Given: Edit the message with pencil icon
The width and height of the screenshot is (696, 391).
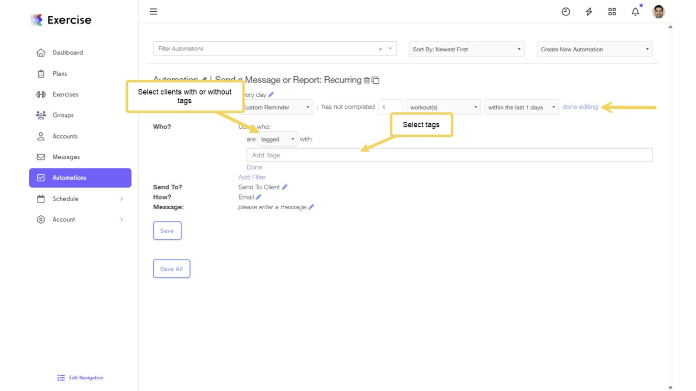Looking at the screenshot, I should coord(311,207).
